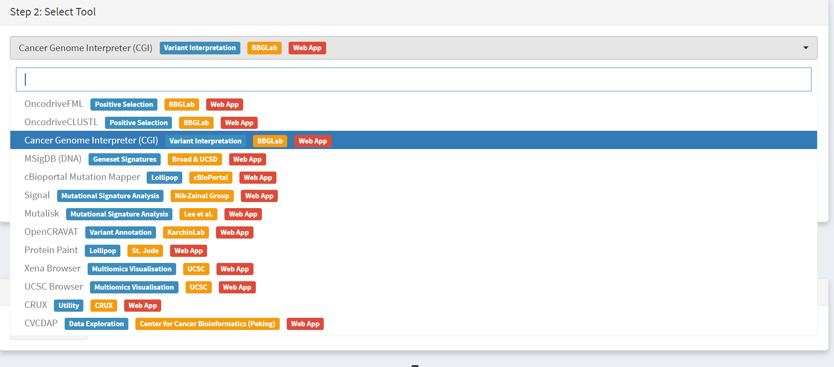Choose Mutalisk from the dropdown
The height and width of the screenshot is (367, 834).
(x=413, y=214)
